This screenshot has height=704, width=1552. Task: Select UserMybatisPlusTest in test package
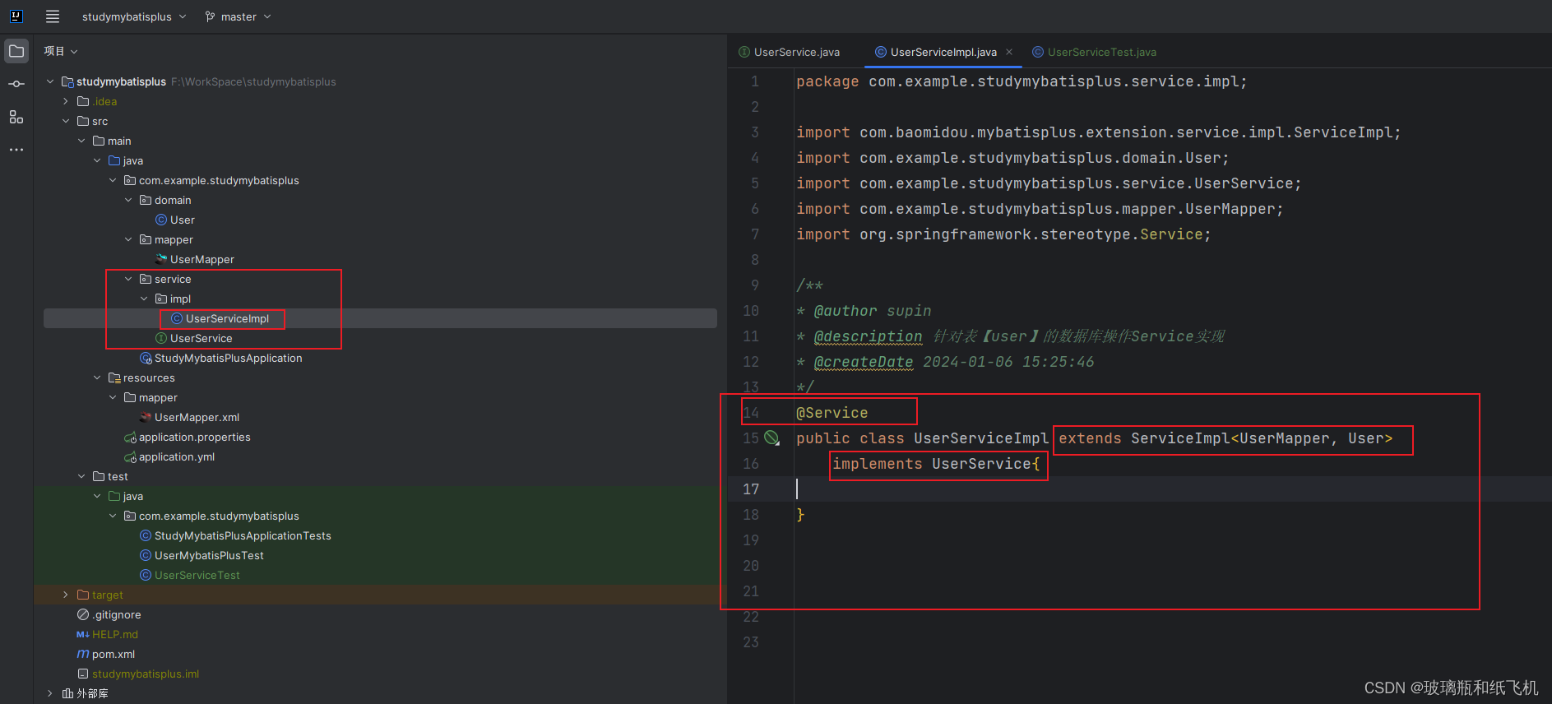[209, 555]
